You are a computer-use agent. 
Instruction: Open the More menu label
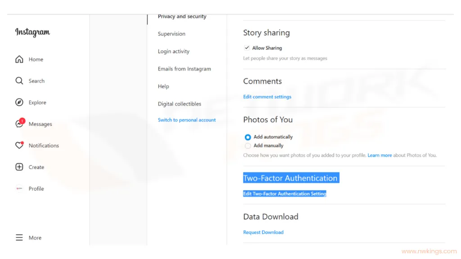(x=35, y=237)
